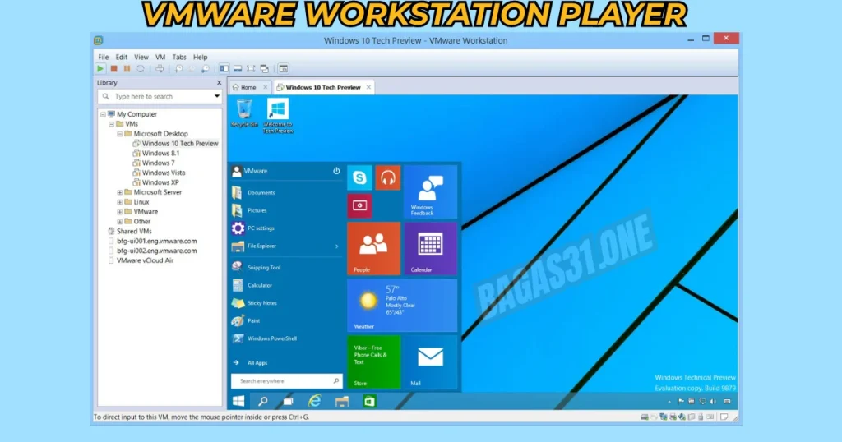Enter full screen mode toolbar icon
Image resolution: width=842 pixels, height=442 pixels.
pos(251,69)
